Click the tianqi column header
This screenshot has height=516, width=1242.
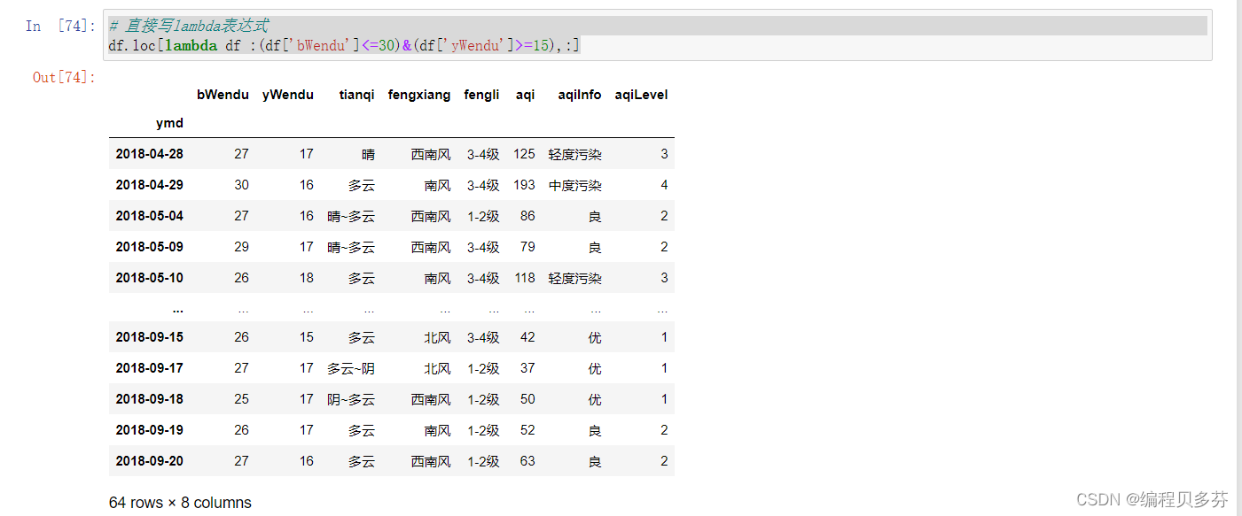tap(356, 95)
